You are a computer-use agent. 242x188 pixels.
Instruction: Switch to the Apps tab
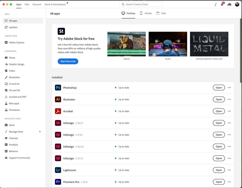[19, 5]
